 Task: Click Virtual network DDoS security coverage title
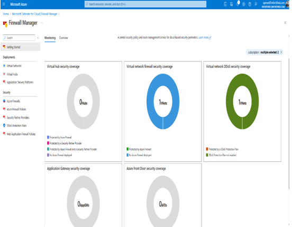coord(228,67)
